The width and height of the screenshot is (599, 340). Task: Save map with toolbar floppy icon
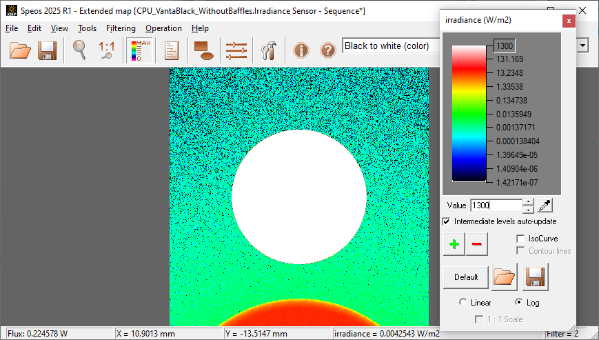point(47,50)
